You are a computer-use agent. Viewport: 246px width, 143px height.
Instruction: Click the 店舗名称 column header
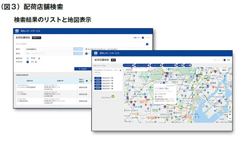coord(30,81)
